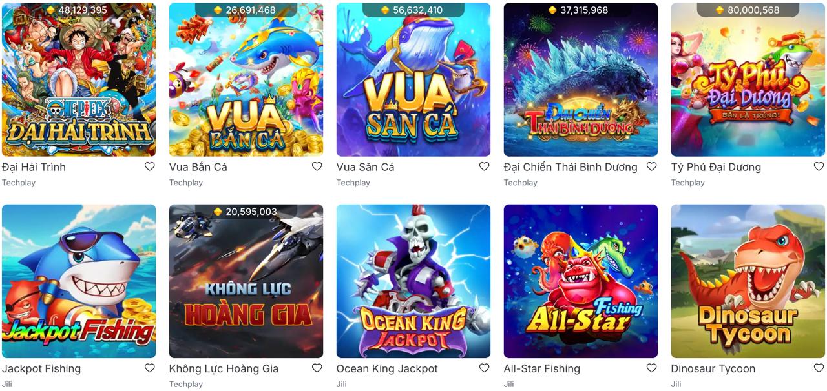Click heart next to Đại Chiến Thái Bình Dương
Image resolution: width=827 pixels, height=391 pixels.
(x=651, y=166)
